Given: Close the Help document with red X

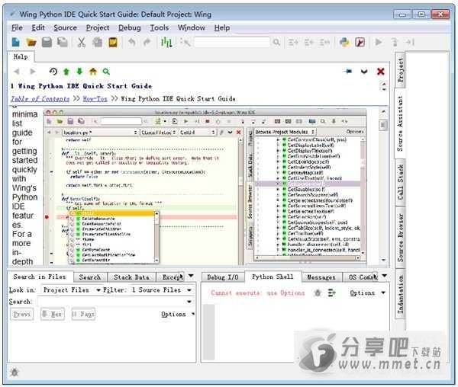Looking at the screenshot, I should tap(380, 72).
